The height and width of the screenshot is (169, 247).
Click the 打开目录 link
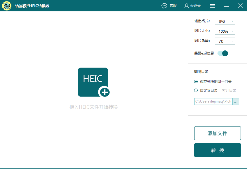pyautogui.click(x=229, y=91)
